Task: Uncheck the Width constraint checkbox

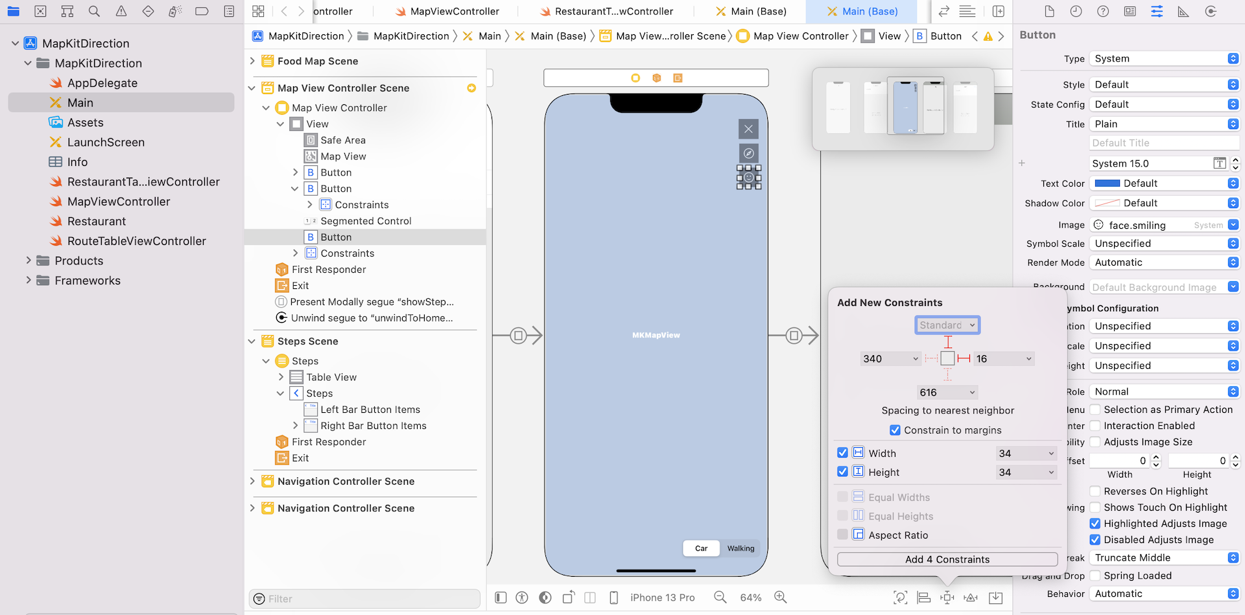Action: (842, 453)
